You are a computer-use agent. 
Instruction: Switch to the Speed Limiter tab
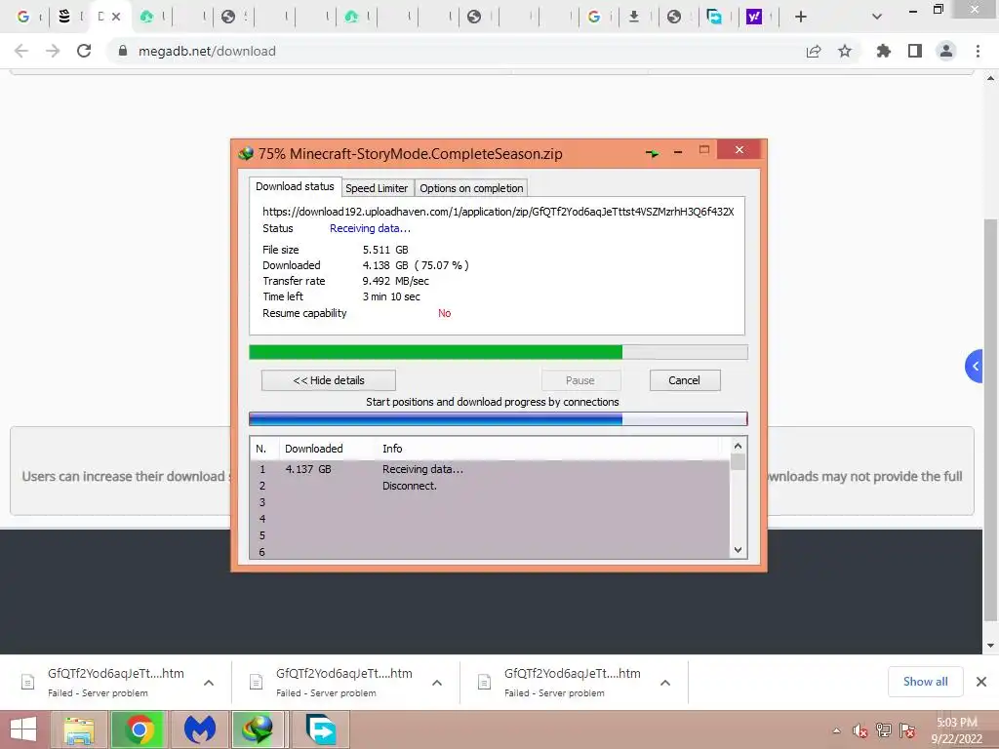click(x=376, y=188)
